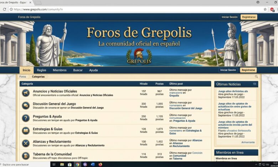
Task: Click the beer mug icon for Taberna
Action: tap(26, 156)
